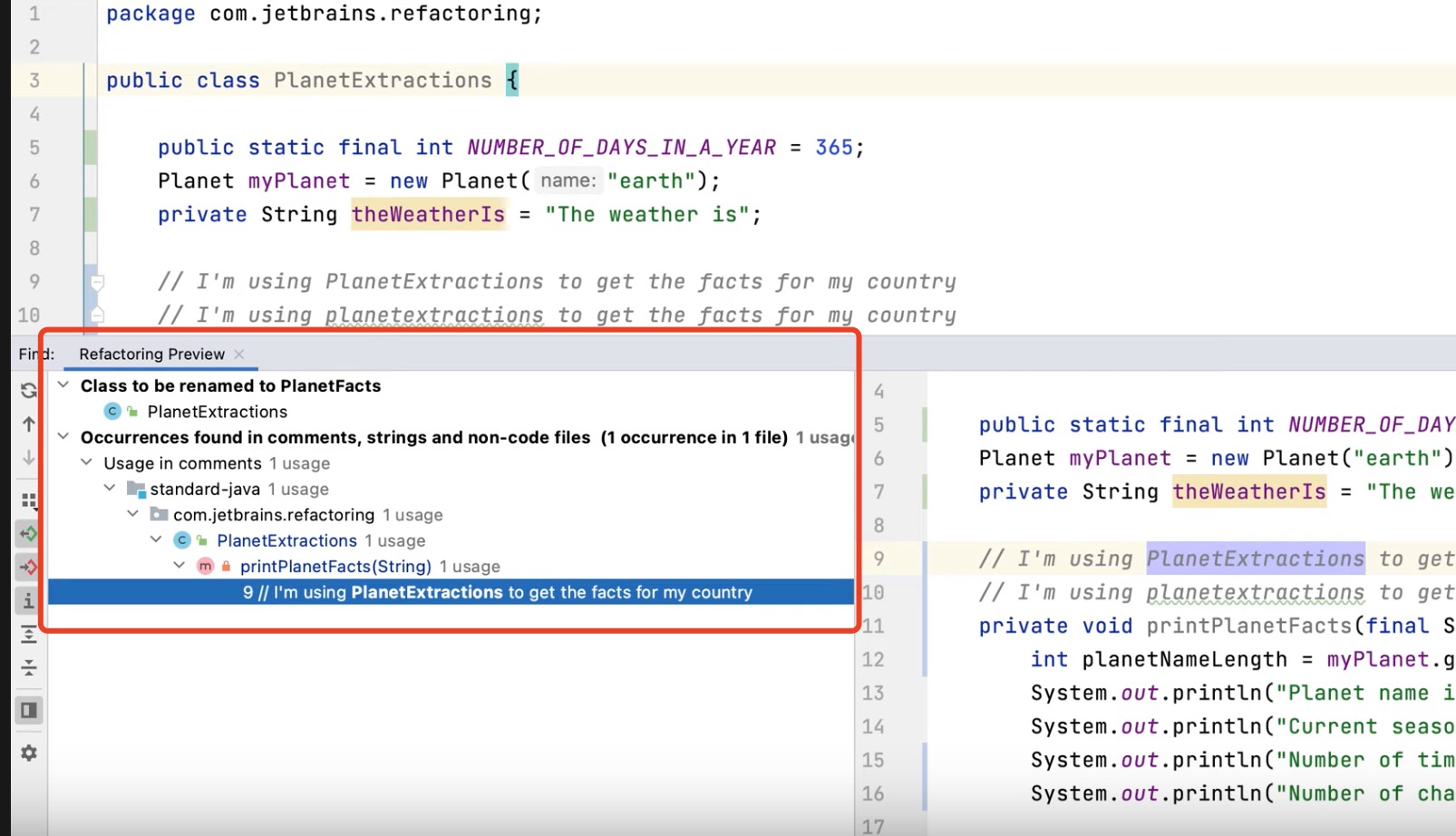Open the Group By options icon
Image resolution: width=1456 pixels, height=836 pixels.
[x=28, y=501]
